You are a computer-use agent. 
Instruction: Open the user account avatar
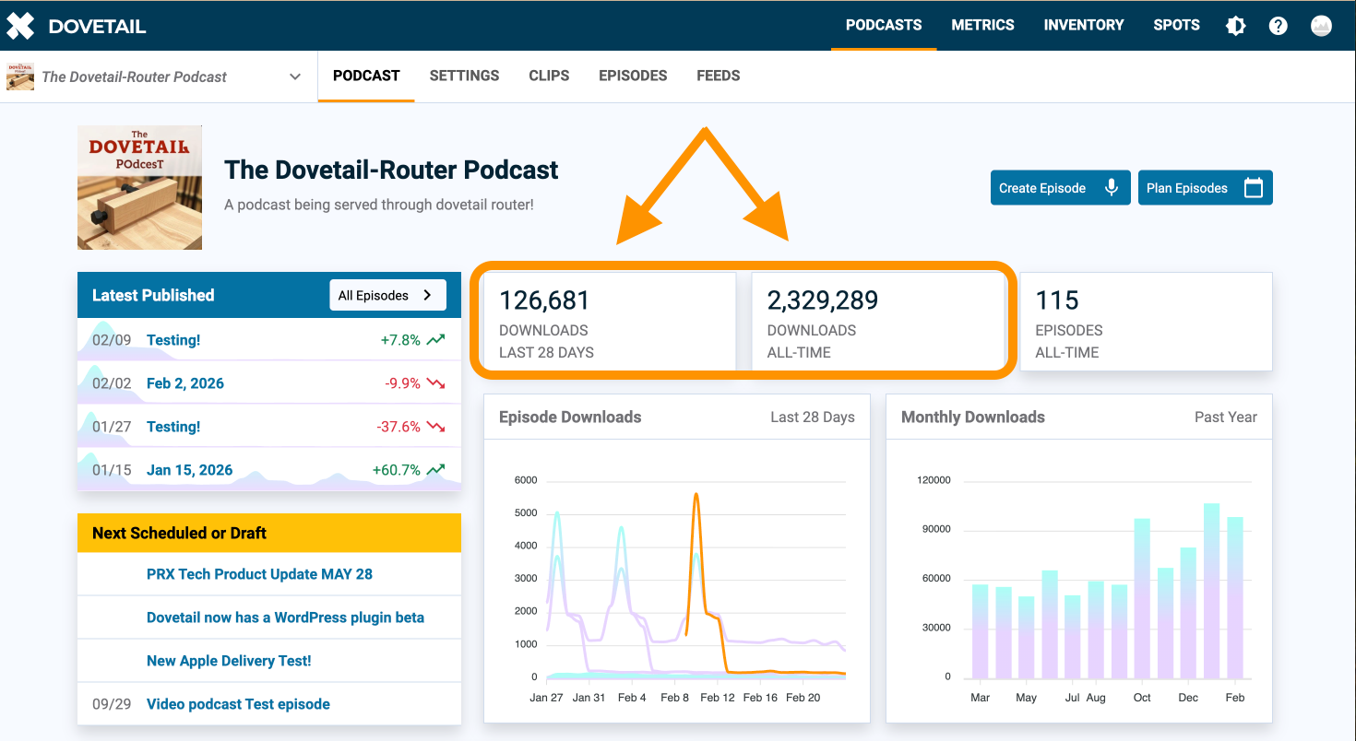coord(1321,26)
